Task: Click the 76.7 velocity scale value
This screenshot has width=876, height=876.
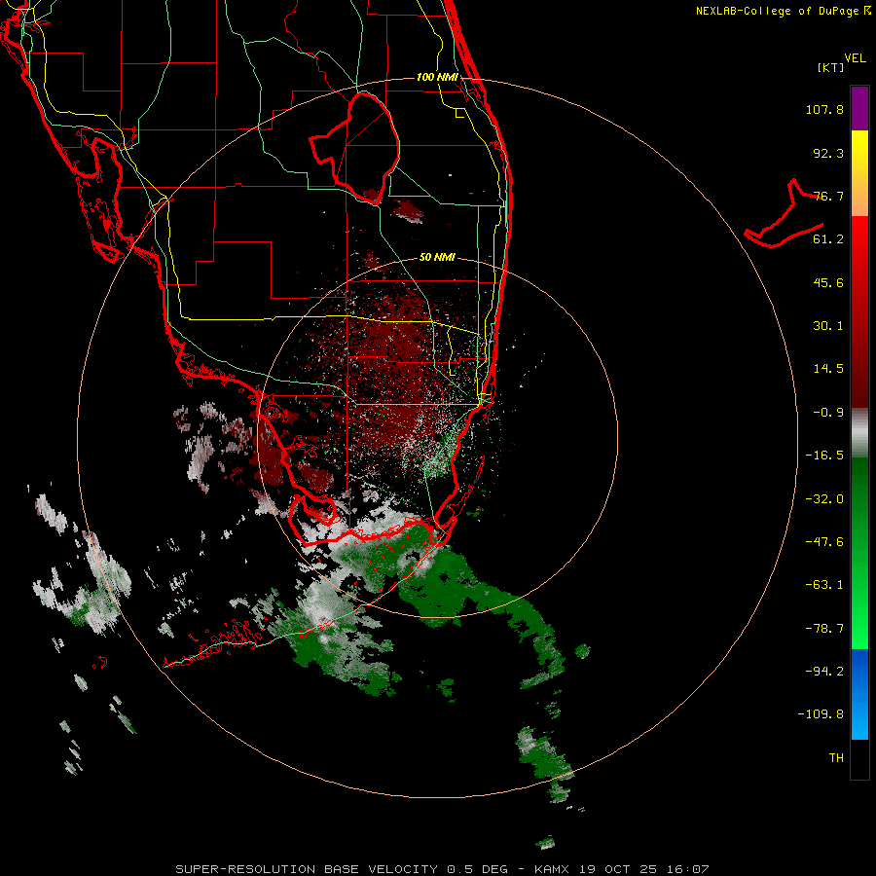Action: [828, 196]
